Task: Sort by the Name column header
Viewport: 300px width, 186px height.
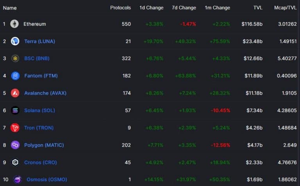Action: coord(10,8)
